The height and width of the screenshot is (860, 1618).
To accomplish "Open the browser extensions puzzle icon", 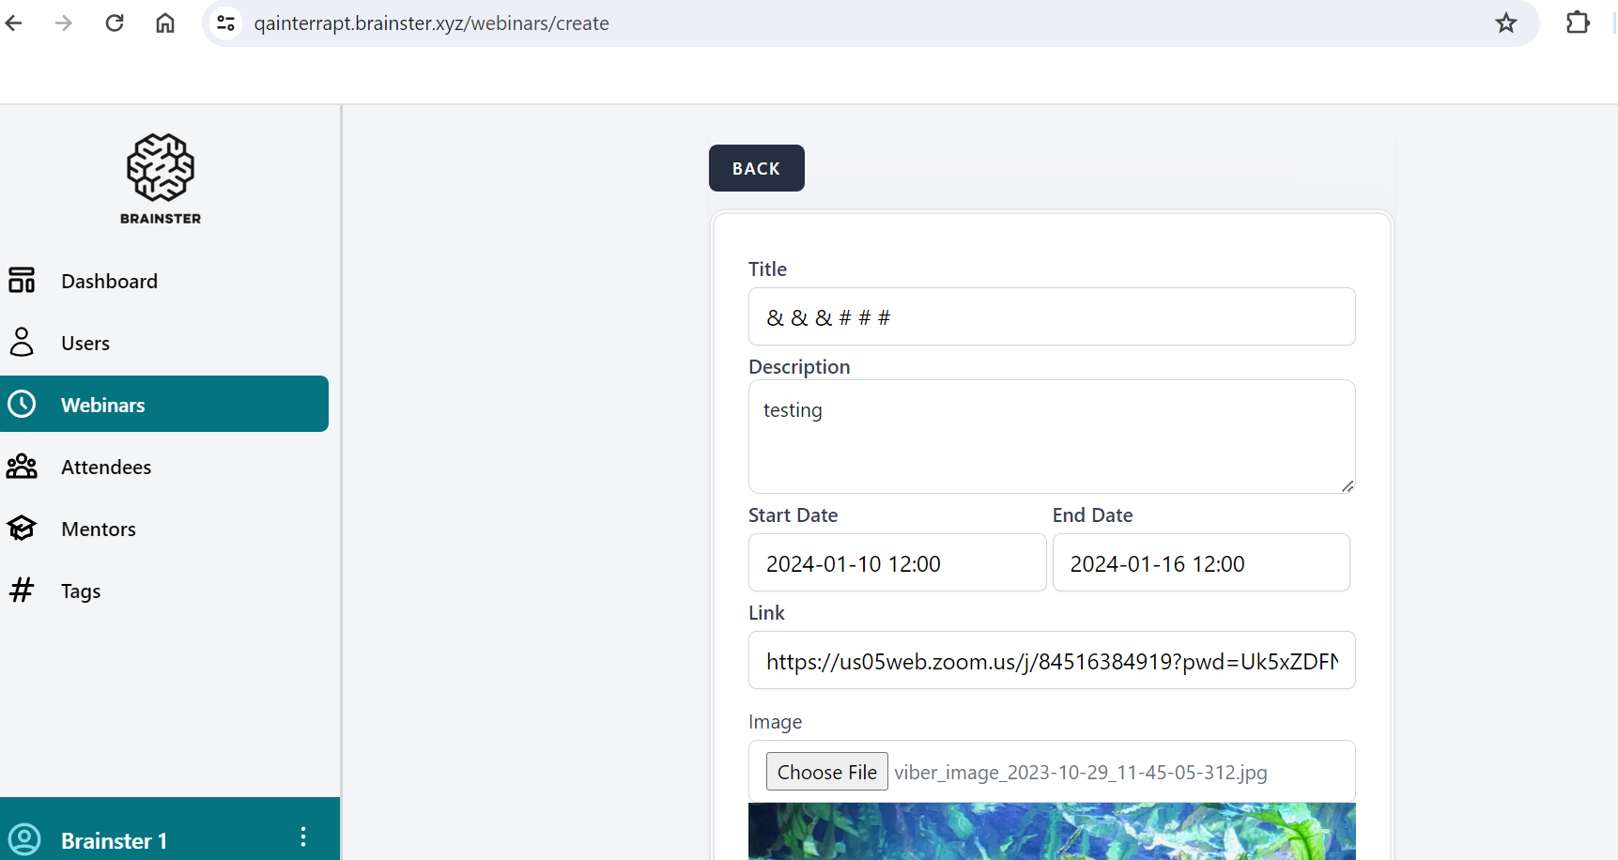I will coord(1578,23).
